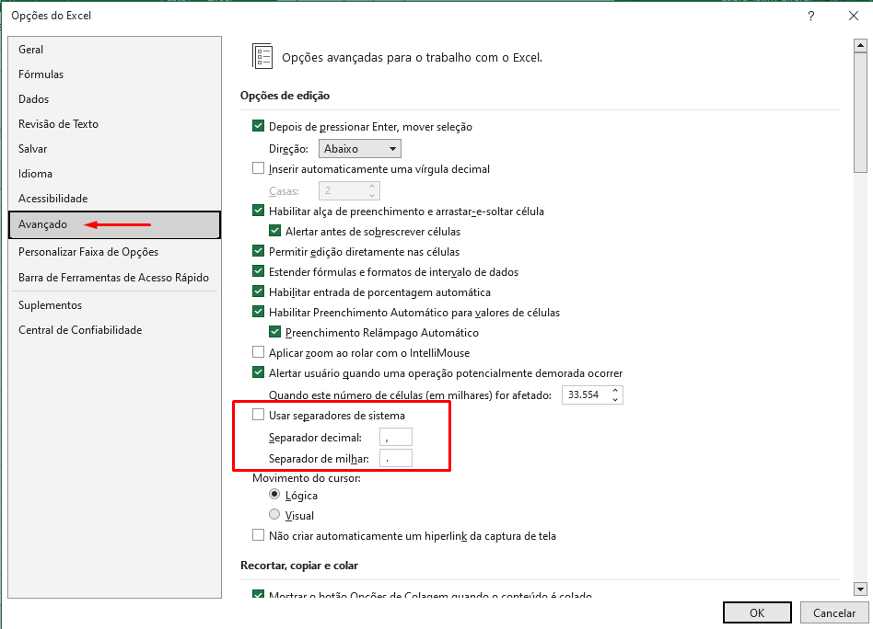Increase the Casas value with the up arrow
873x629 pixels.
[372, 187]
